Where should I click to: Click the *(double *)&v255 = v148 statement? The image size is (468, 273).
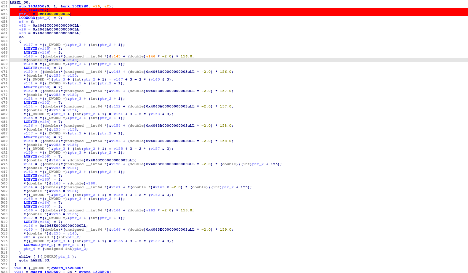tap(51, 60)
